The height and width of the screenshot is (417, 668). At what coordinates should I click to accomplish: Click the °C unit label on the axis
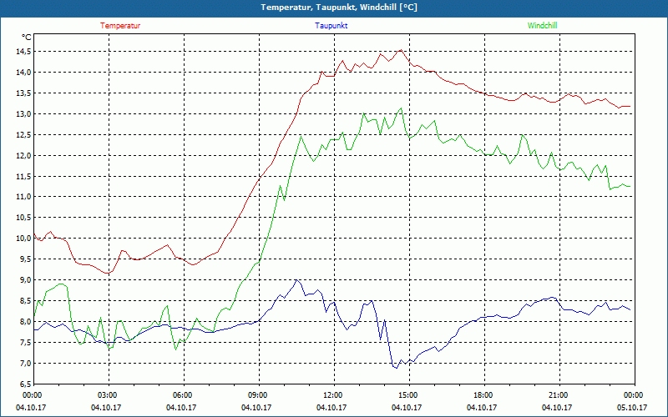tap(27, 38)
